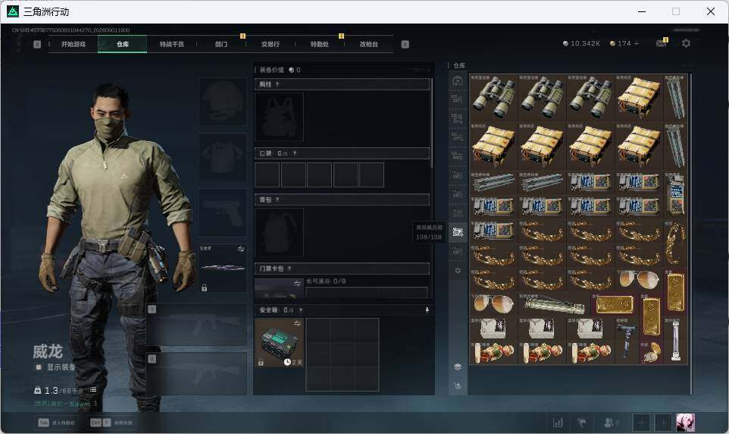Open the bar chart statistics icon
Screen dimensions: 729x434
(558, 423)
